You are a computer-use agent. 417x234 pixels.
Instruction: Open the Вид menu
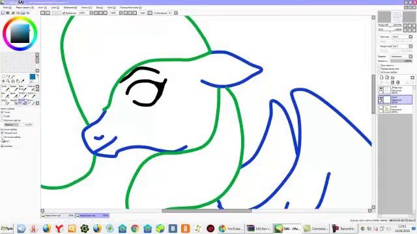100,7
